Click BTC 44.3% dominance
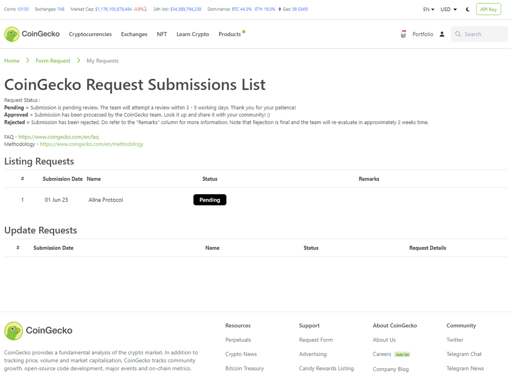511x373 pixels. (242, 9)
